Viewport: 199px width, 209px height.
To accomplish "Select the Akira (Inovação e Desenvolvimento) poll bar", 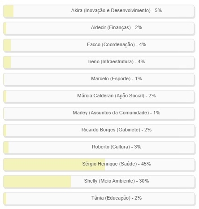I will point(99,11).
